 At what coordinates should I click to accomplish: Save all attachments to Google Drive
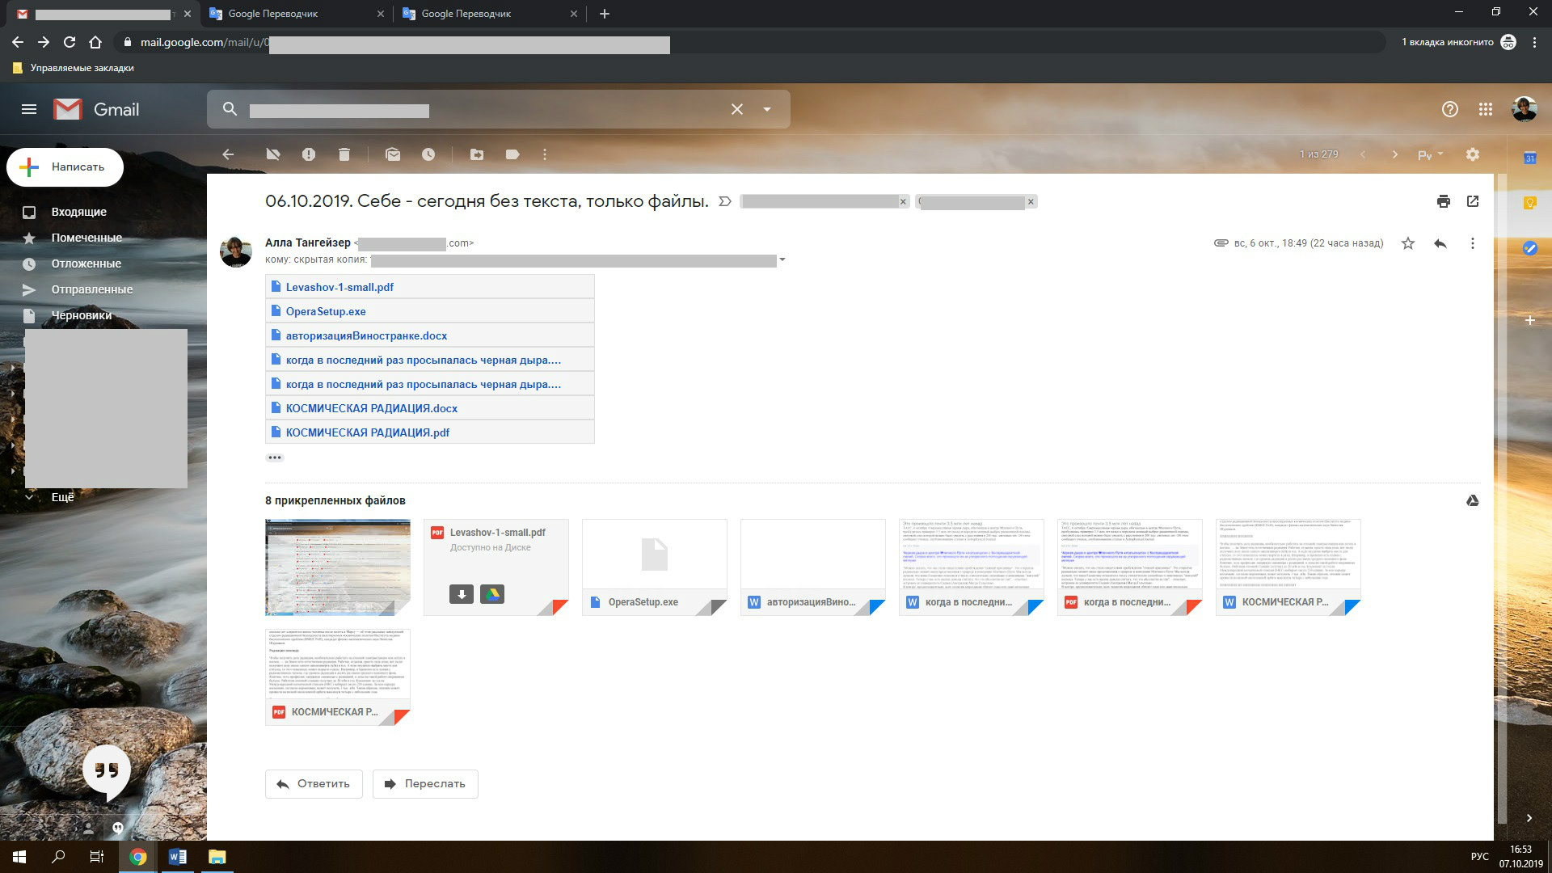coord(1473,501)
